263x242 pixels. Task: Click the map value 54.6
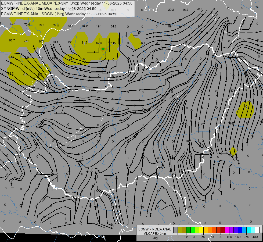tap(114, 26)
